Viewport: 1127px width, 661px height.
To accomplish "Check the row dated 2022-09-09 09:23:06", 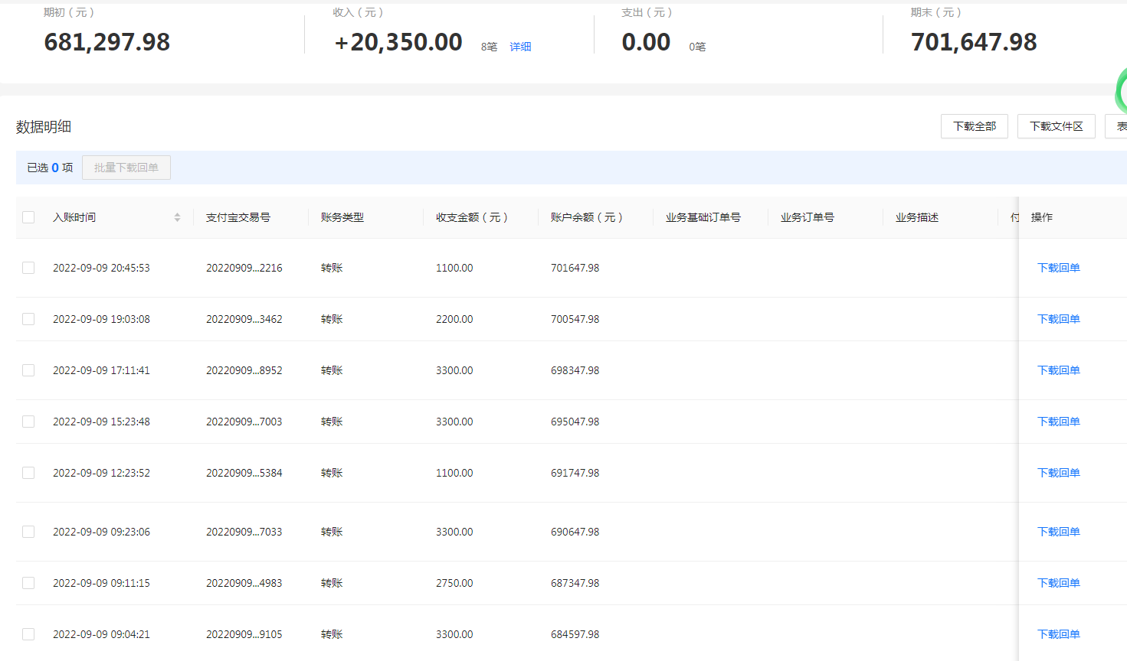I will [x=28, y=532].
